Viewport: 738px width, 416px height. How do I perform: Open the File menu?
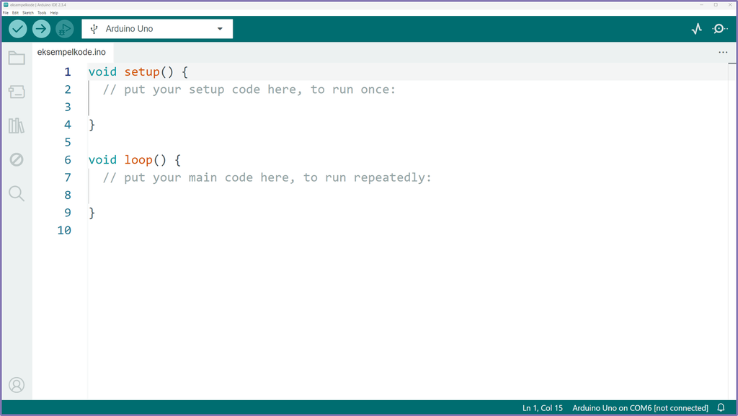tap(6, 13)
